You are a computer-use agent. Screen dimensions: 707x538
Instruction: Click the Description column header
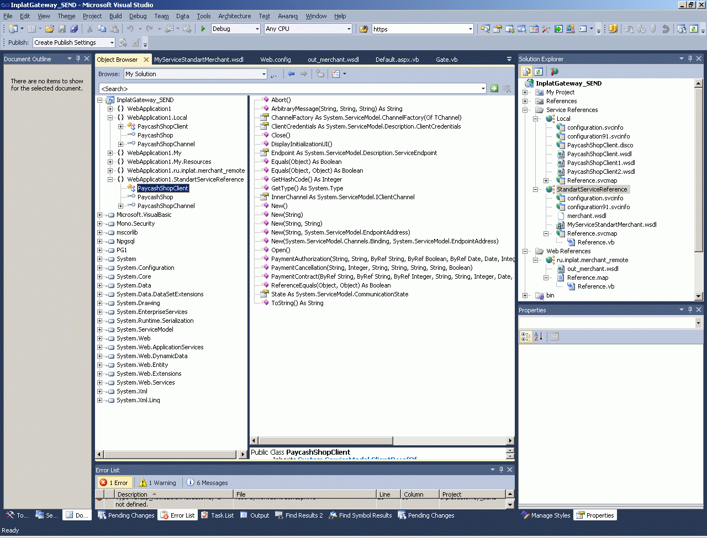point(173,494)
